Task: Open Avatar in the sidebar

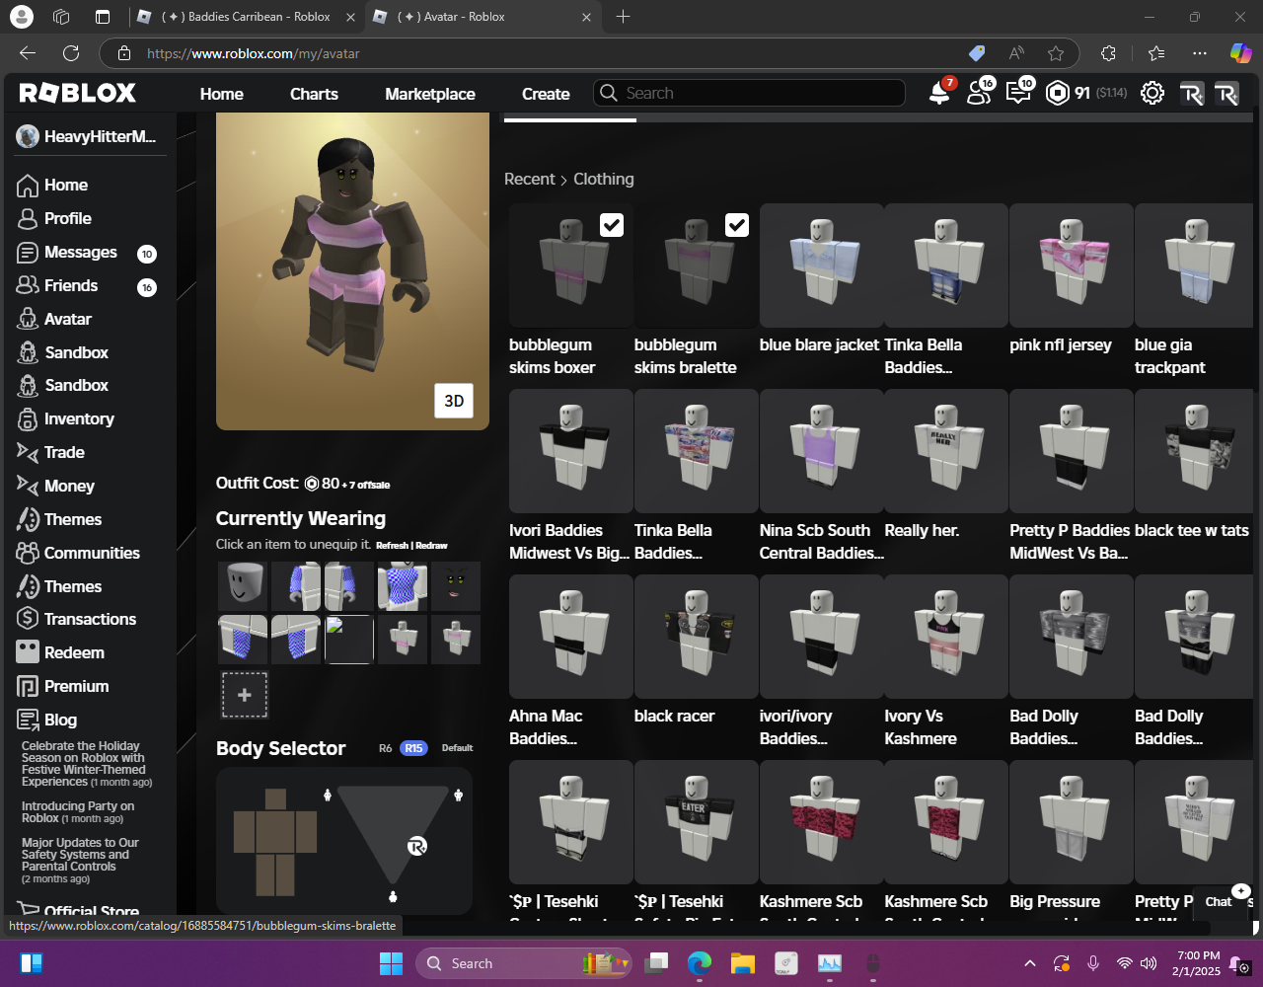Action: click(67, 319)
